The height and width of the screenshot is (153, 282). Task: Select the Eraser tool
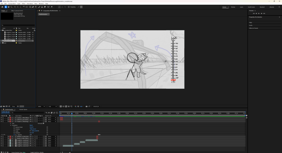[45, 7]
